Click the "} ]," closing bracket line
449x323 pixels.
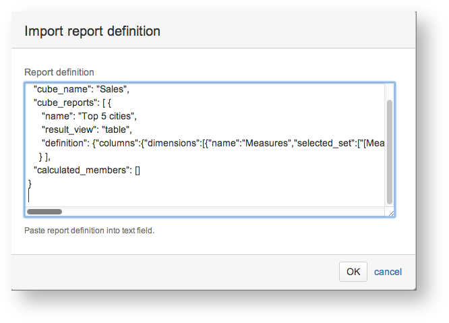pos(44,156)
